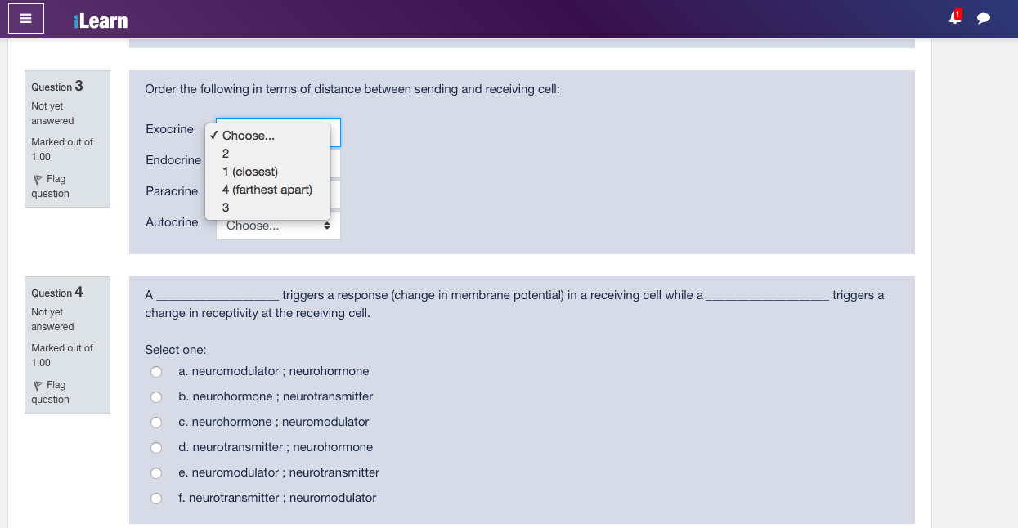Choose option "3" in the open dropdown

tap(267, 208)
